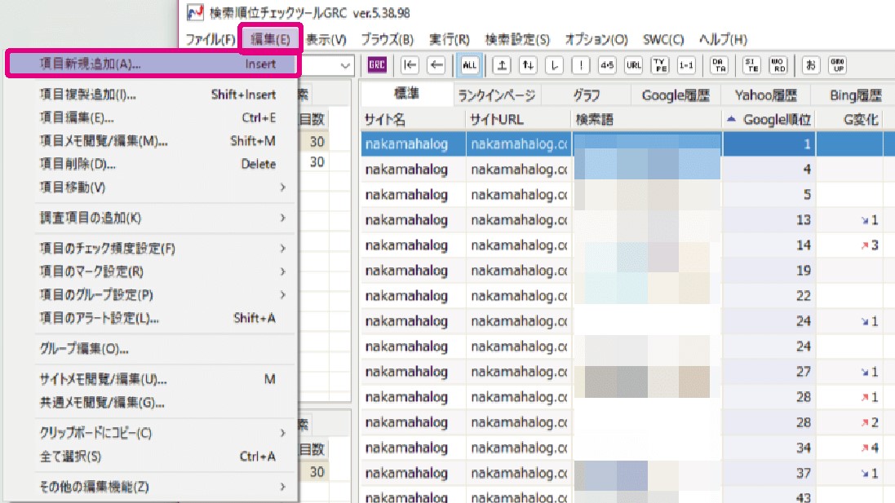This screenshot has height=503, width=895.
Task: Click the purple GRC toolbar icon
Action: [x=377, y=65]
